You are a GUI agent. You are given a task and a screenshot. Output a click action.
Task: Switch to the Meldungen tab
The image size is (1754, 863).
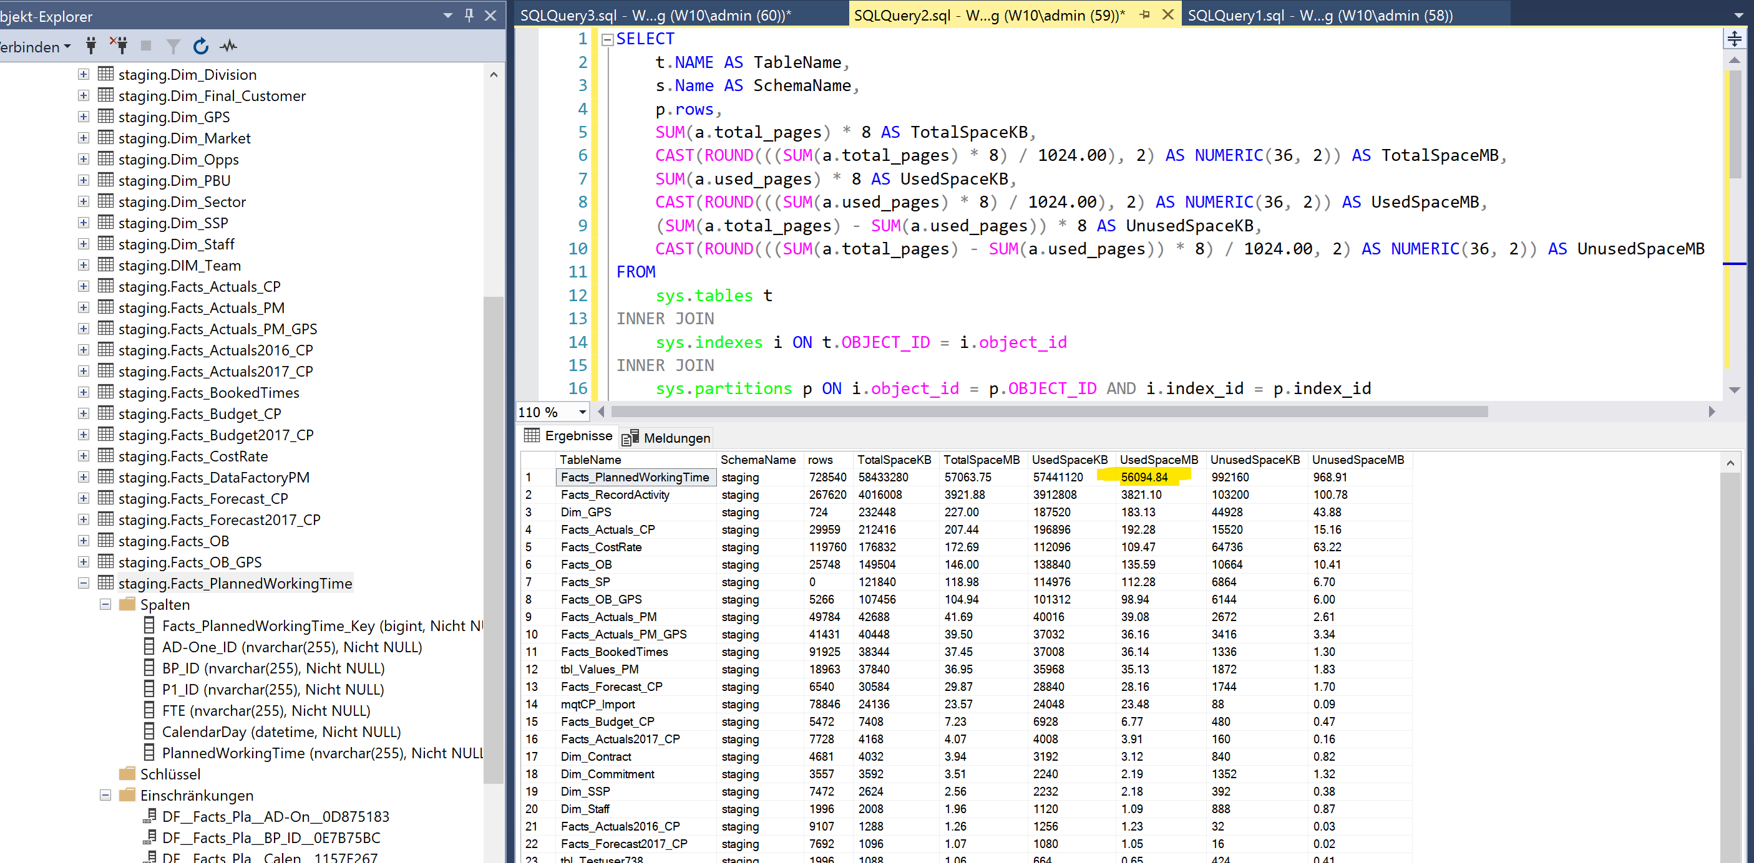click(x=666, y=438)
